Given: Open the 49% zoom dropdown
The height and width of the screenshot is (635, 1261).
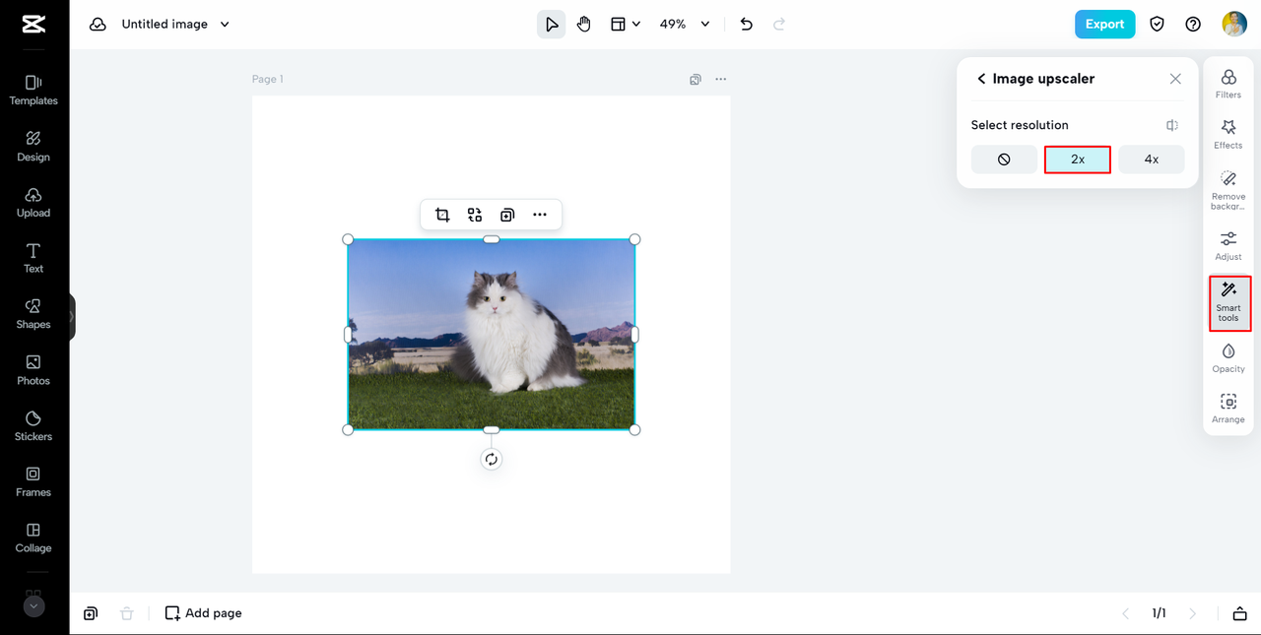Looking at the screenshot, I should (x=685, y=25).
